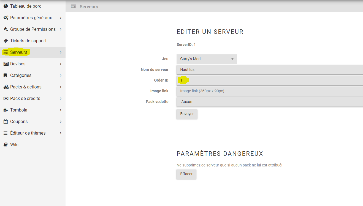Click the Éditeur de thèmes bars icon

pos(6,133)
